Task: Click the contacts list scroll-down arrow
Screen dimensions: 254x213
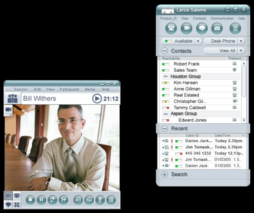Action: click(x=244, y=120)
